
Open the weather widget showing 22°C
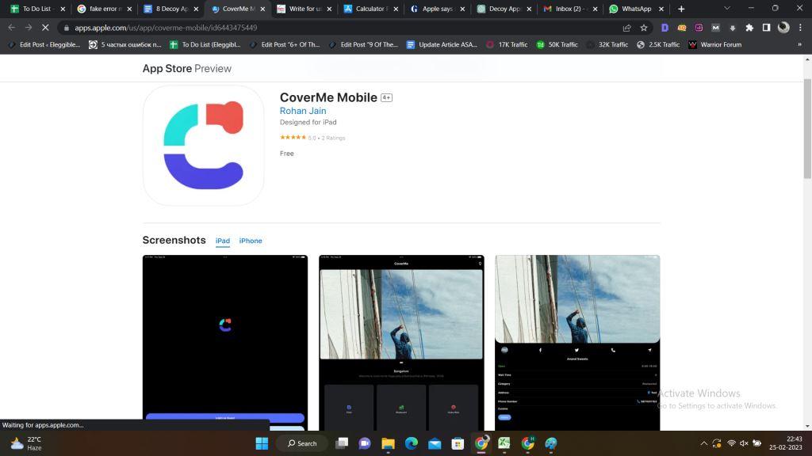26,443
